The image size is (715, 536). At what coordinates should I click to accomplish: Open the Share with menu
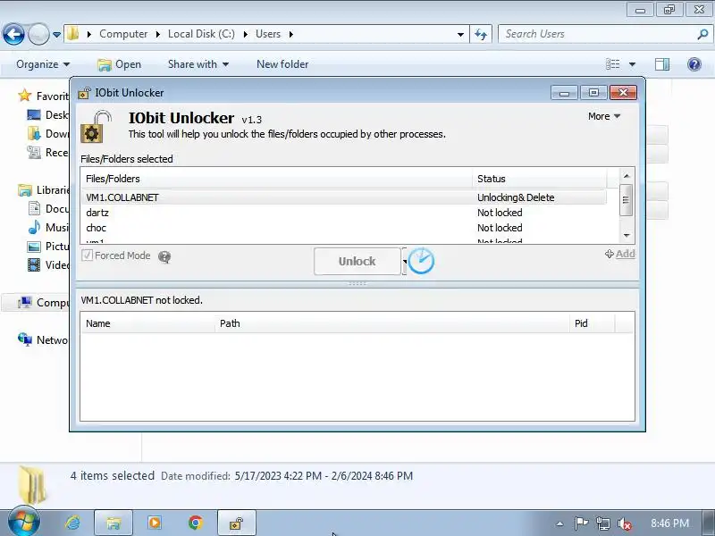198,64
